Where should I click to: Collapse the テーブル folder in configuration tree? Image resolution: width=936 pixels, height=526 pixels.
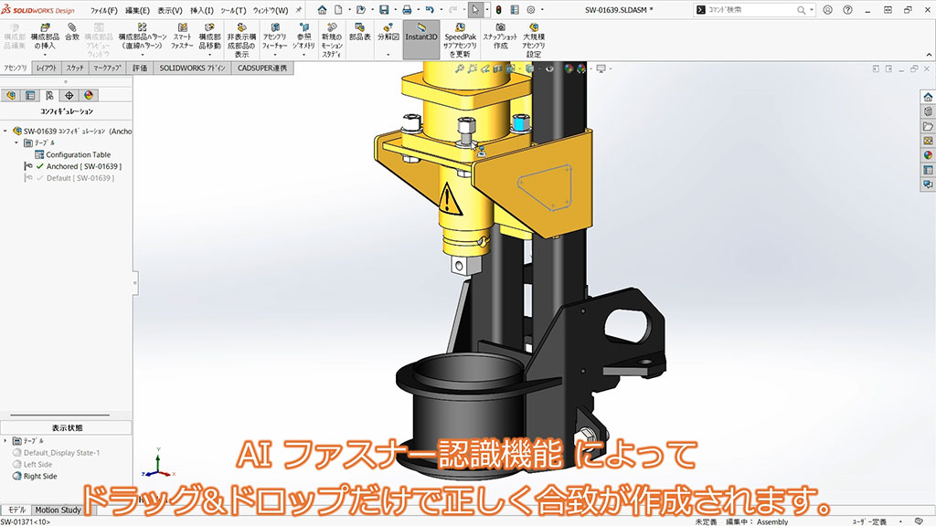pos(16,143)
